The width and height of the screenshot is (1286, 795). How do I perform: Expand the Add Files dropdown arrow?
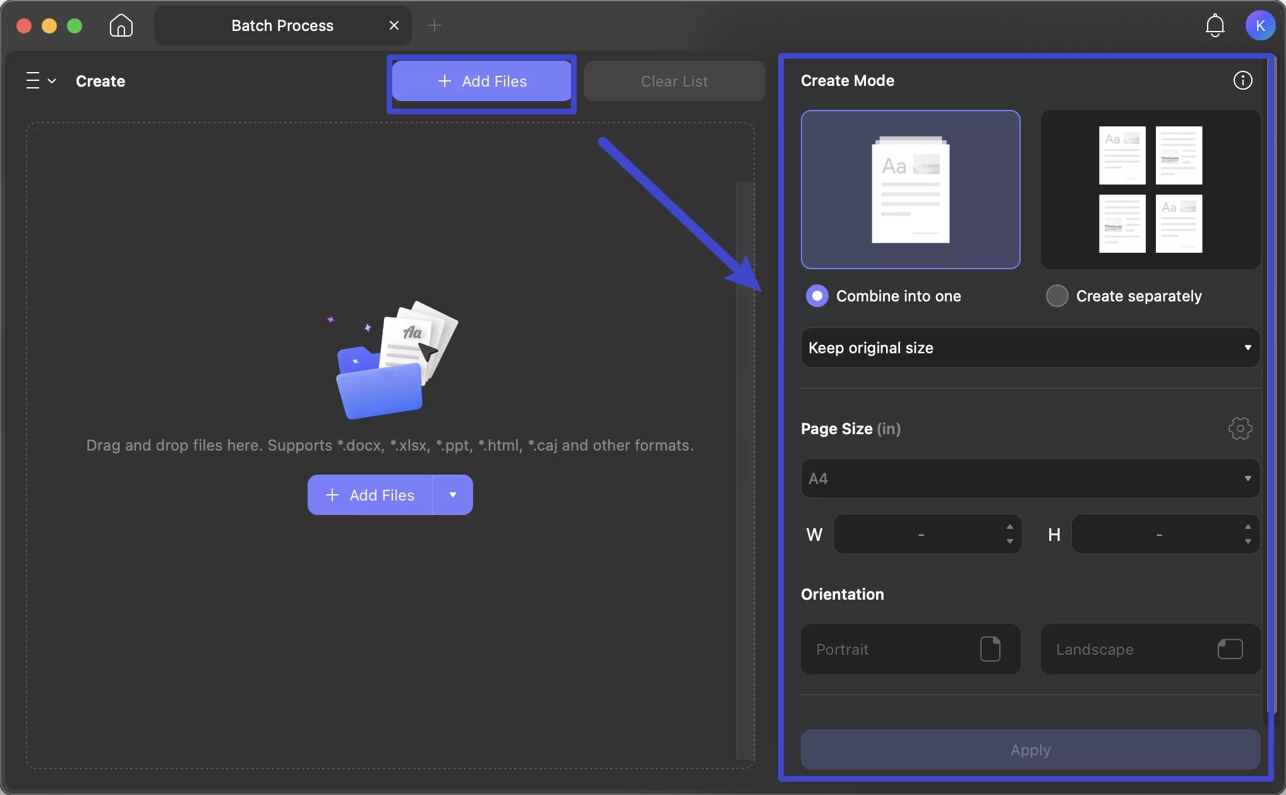point(452,495)
